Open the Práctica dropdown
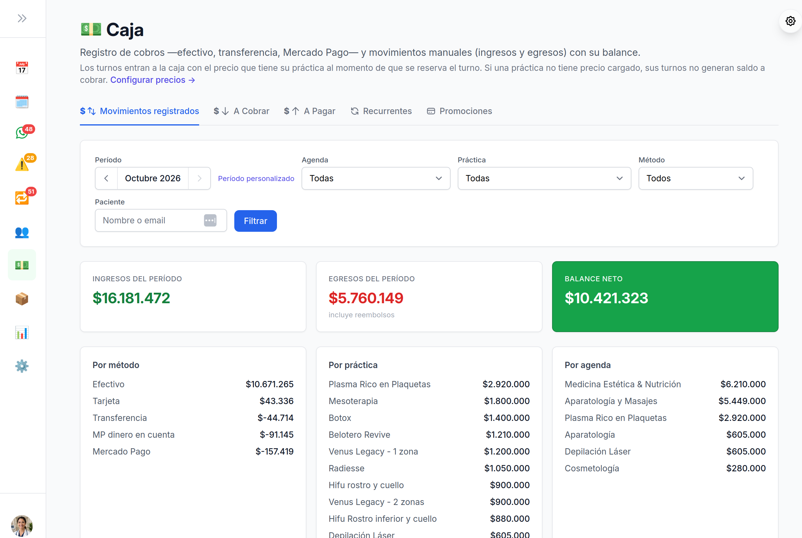 (544, 178)
